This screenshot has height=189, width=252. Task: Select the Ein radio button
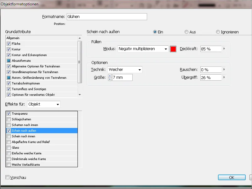click(155, 32)
